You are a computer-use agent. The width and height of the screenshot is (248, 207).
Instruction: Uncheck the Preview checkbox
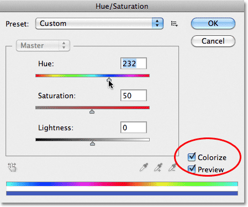[192, 169]
